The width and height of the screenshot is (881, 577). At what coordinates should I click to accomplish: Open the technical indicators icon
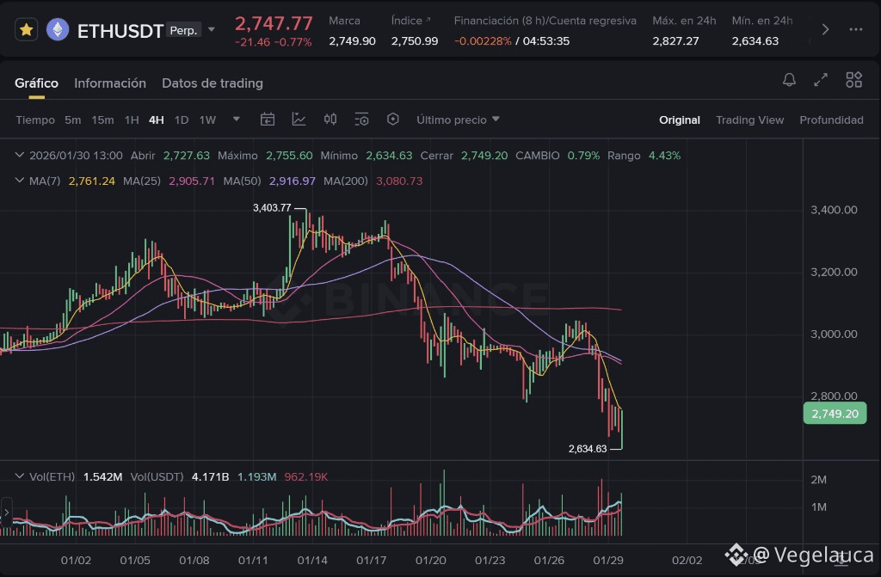299,120
